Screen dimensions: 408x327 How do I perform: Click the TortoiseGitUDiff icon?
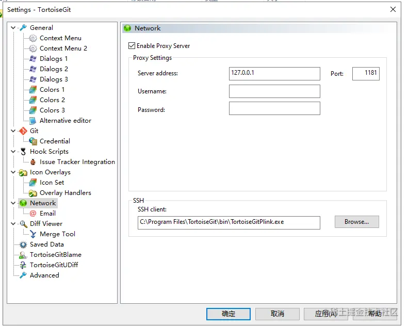(23, 265)
